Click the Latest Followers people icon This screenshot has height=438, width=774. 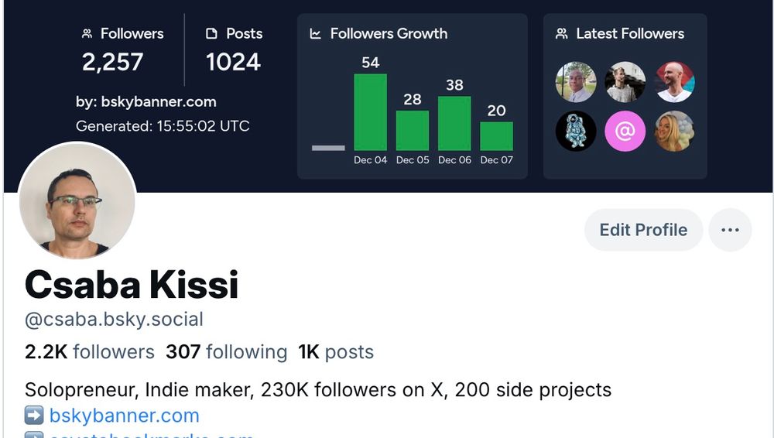click(562, 34)
